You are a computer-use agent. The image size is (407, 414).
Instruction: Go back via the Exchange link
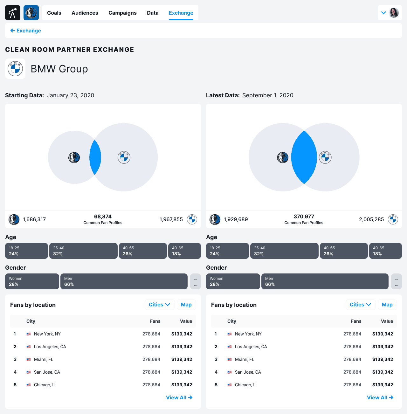point(26,31)
